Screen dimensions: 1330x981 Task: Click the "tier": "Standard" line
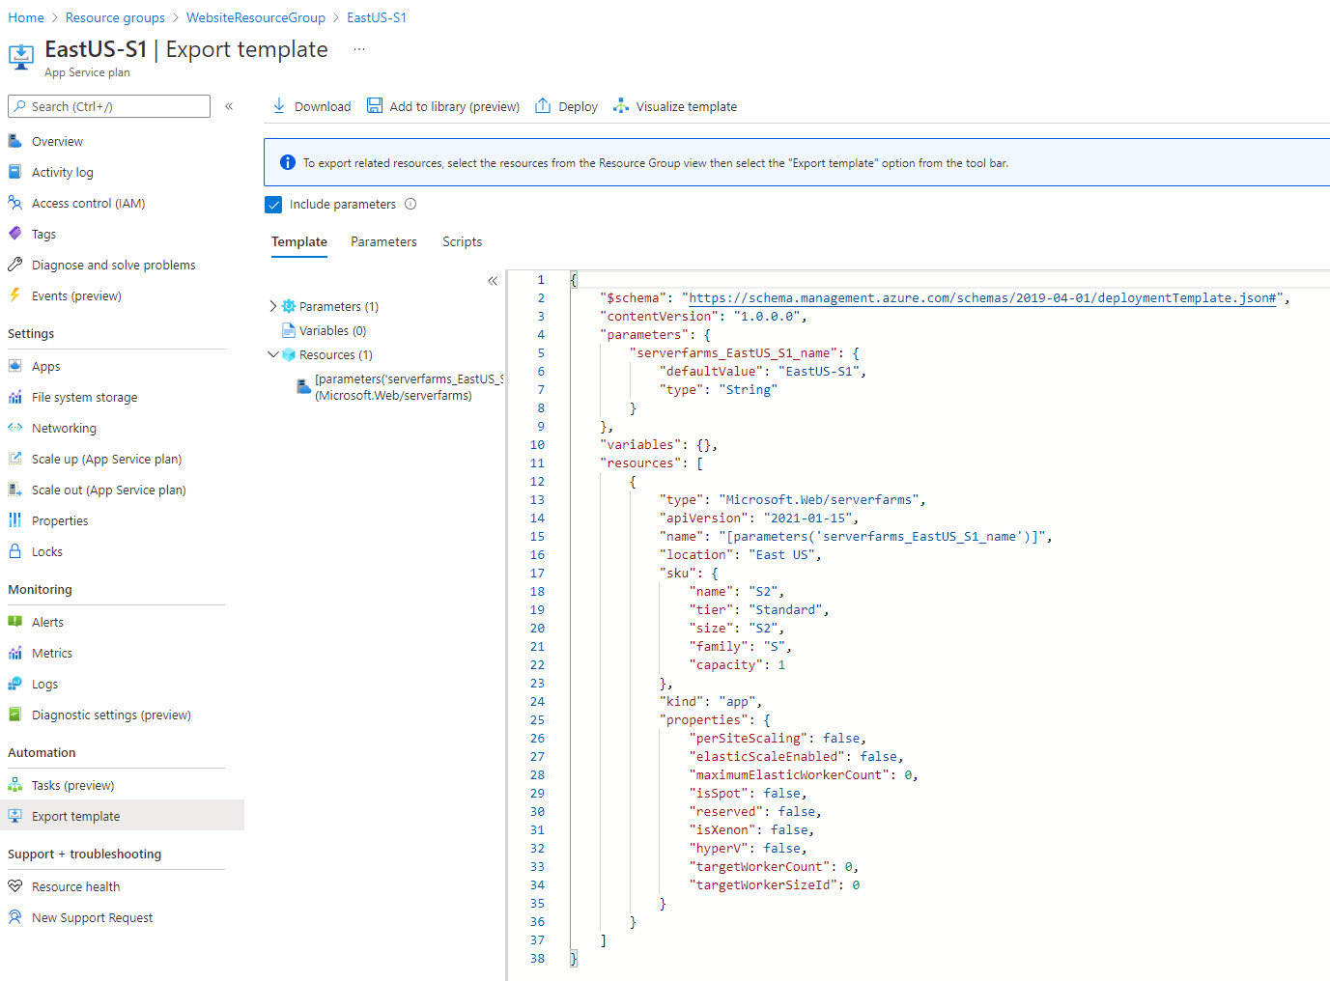[x=759, y=610]
